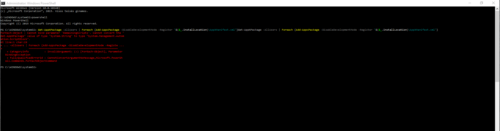Screen dimensions: 500x131
Task: Restore down the PowerShell window
Action: point(482,3)
